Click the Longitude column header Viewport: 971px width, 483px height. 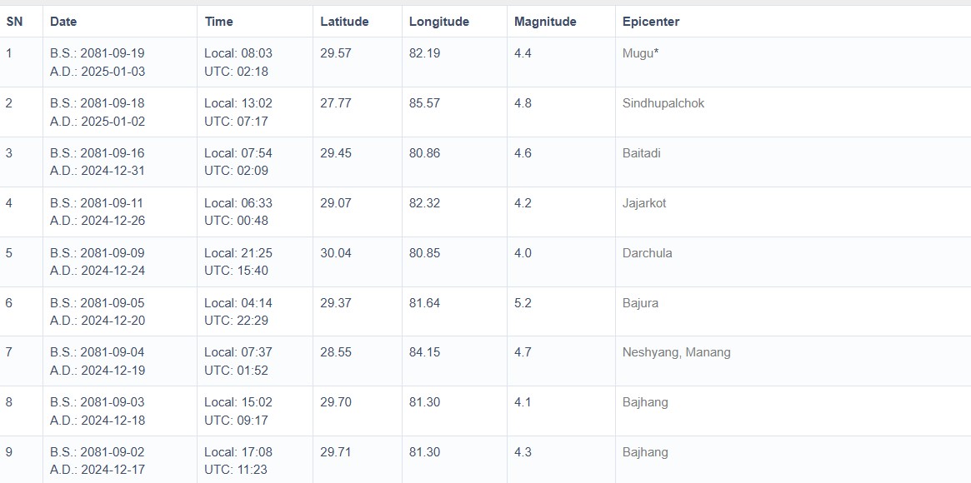438,22
